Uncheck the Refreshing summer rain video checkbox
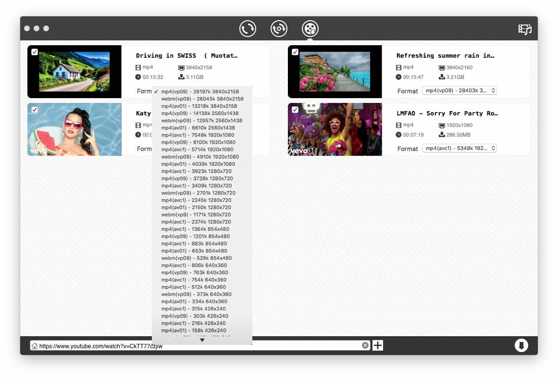Image resolution: width=558 pixels, height=379 pixels. pos(295,52)
